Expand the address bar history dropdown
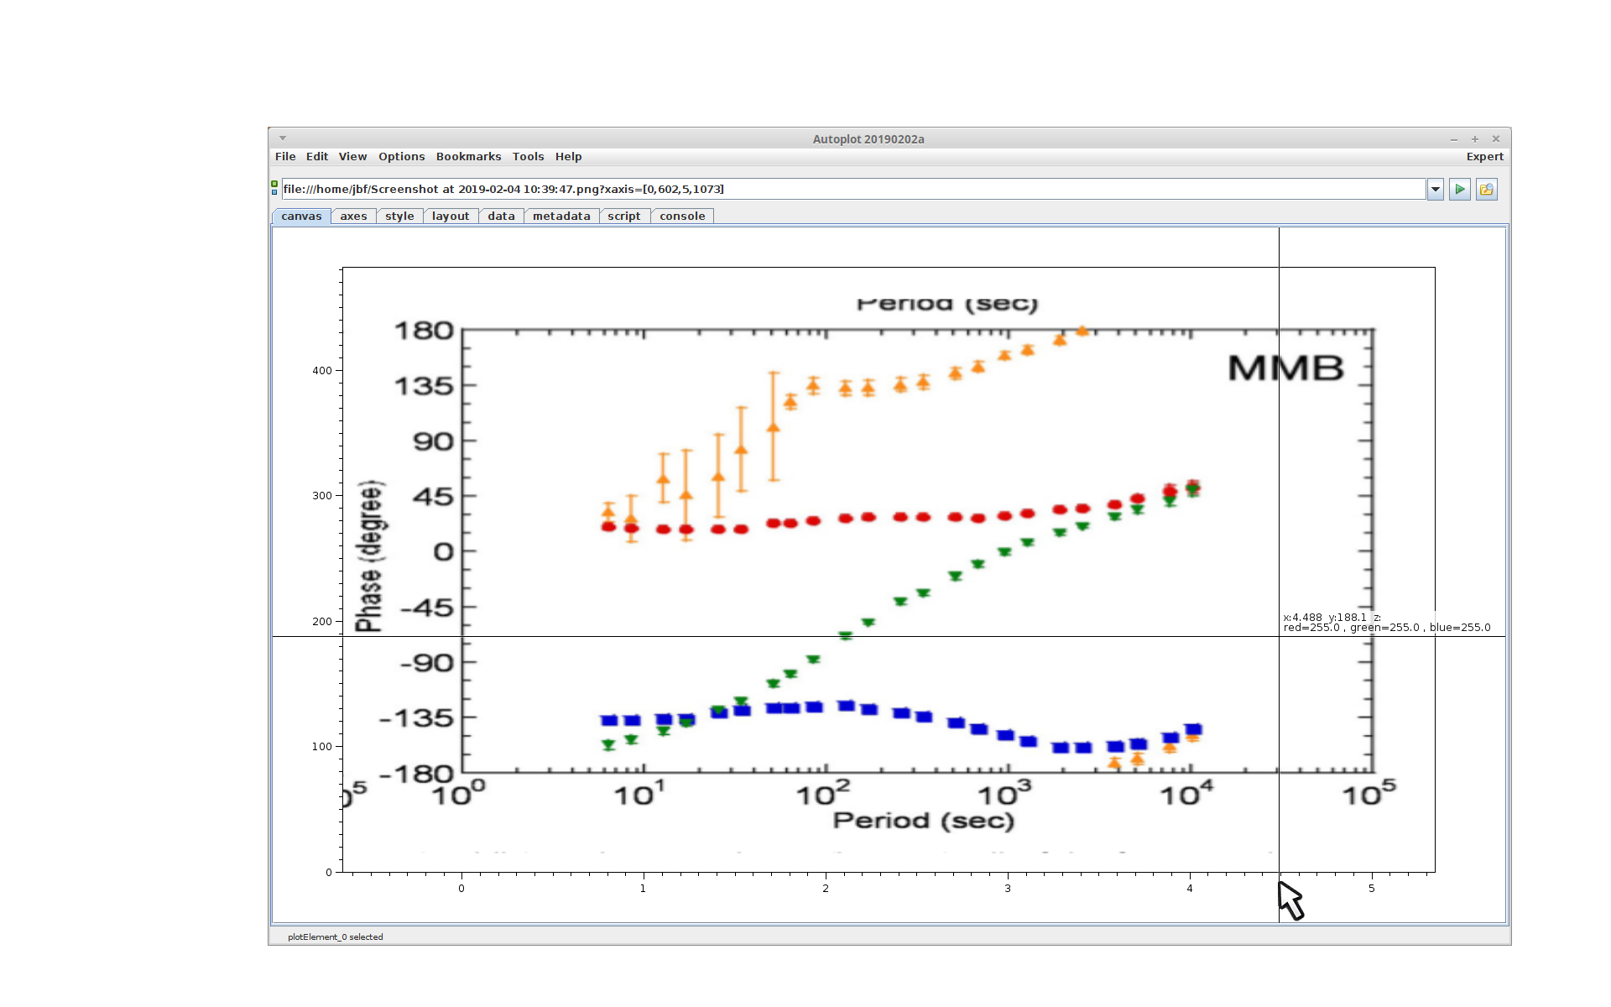 pos(1436,190)
